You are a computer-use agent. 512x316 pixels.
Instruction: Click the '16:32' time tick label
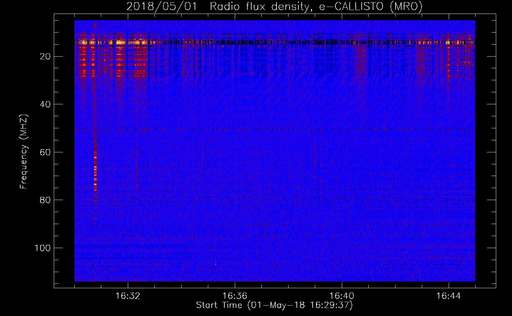128,296
